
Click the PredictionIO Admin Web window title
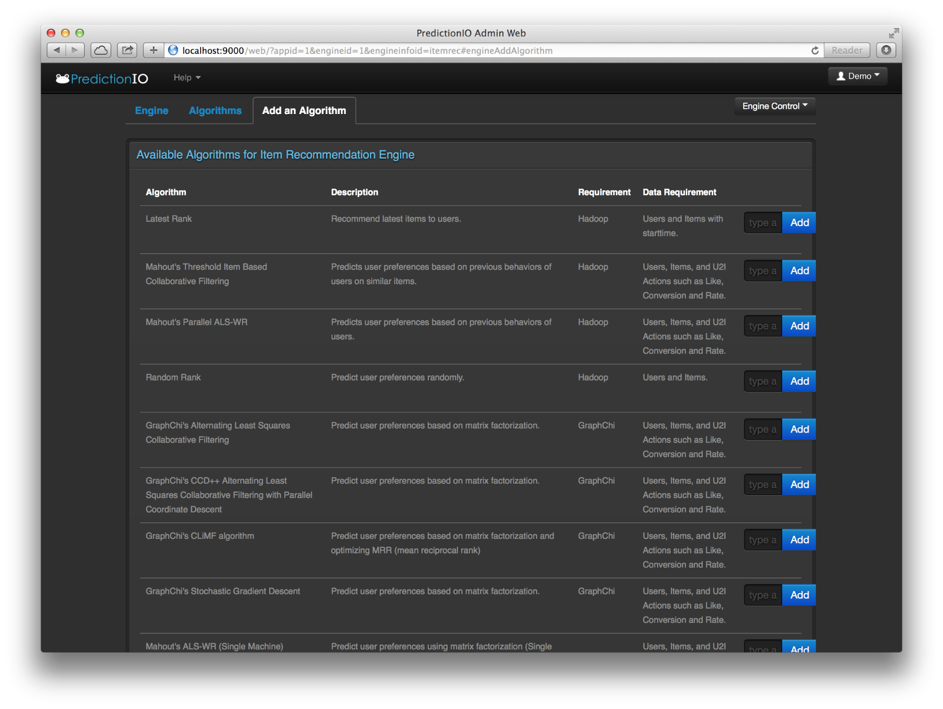click(471, 33)
